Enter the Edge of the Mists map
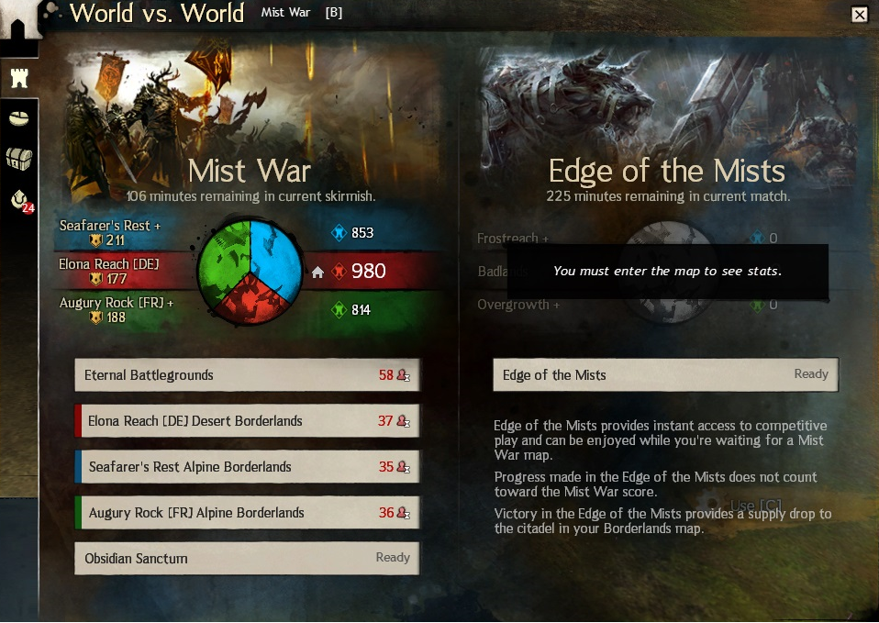Image resolution: width=879 pixels, height=623 pixels. pos(665,374)
